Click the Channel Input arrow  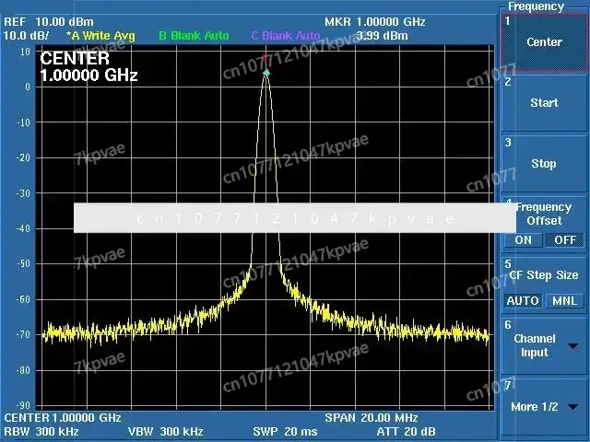coord(573,346)
